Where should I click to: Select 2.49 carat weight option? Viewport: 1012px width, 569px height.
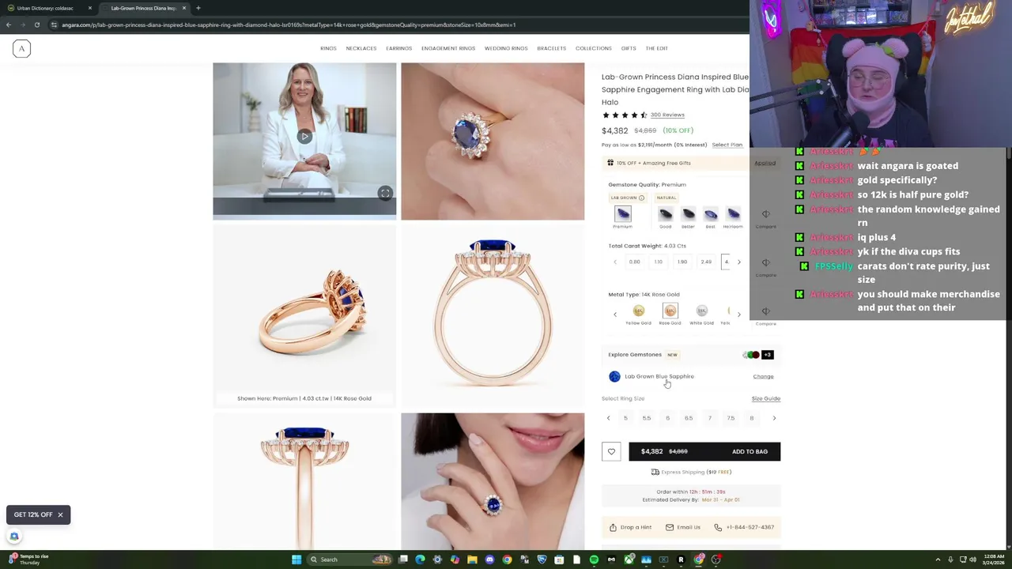(x=705, y=262)
